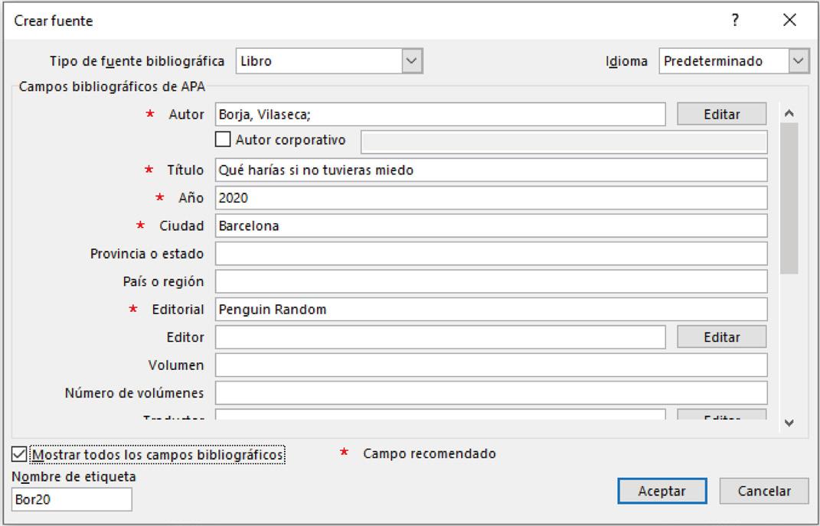The image size is (820, 526).
Task: Click the disabled Autor corporativo text field
Action: point(564,142)
